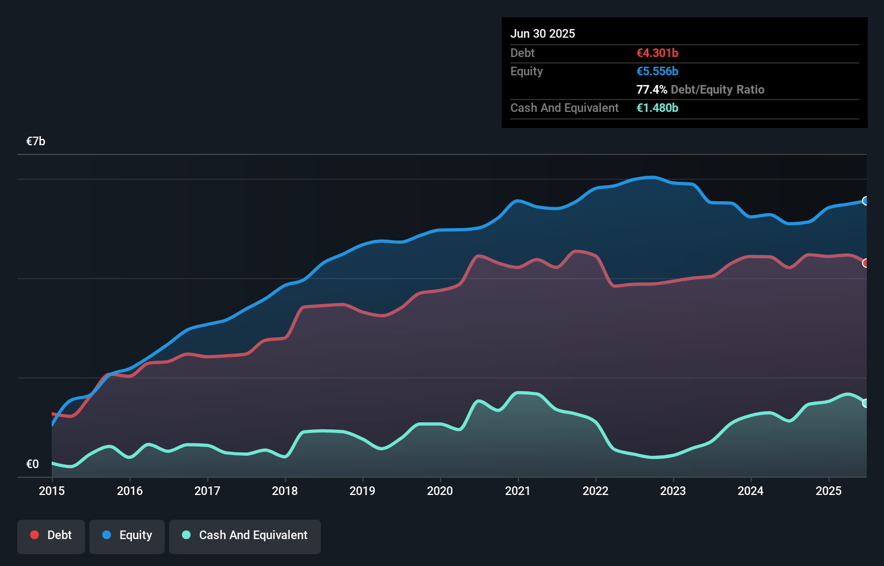Image resolution: width=884 pixels, height=566 pixels.
Task: Expand the Debt/Equity Ratio details
Action: (x=700, y=90)
